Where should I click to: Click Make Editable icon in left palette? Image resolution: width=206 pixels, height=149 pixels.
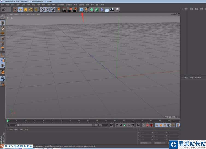(2, 16)
